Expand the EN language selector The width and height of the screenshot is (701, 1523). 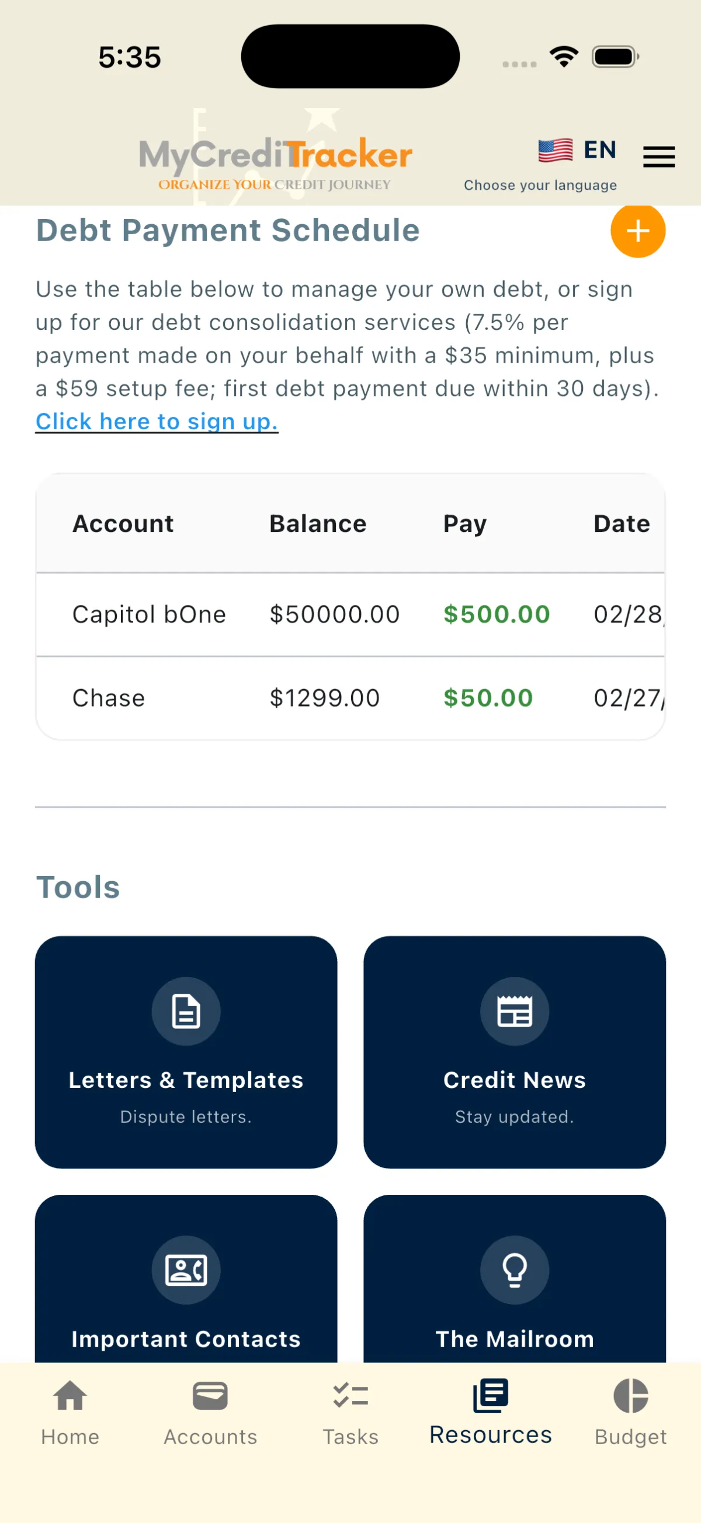(600, 150)
